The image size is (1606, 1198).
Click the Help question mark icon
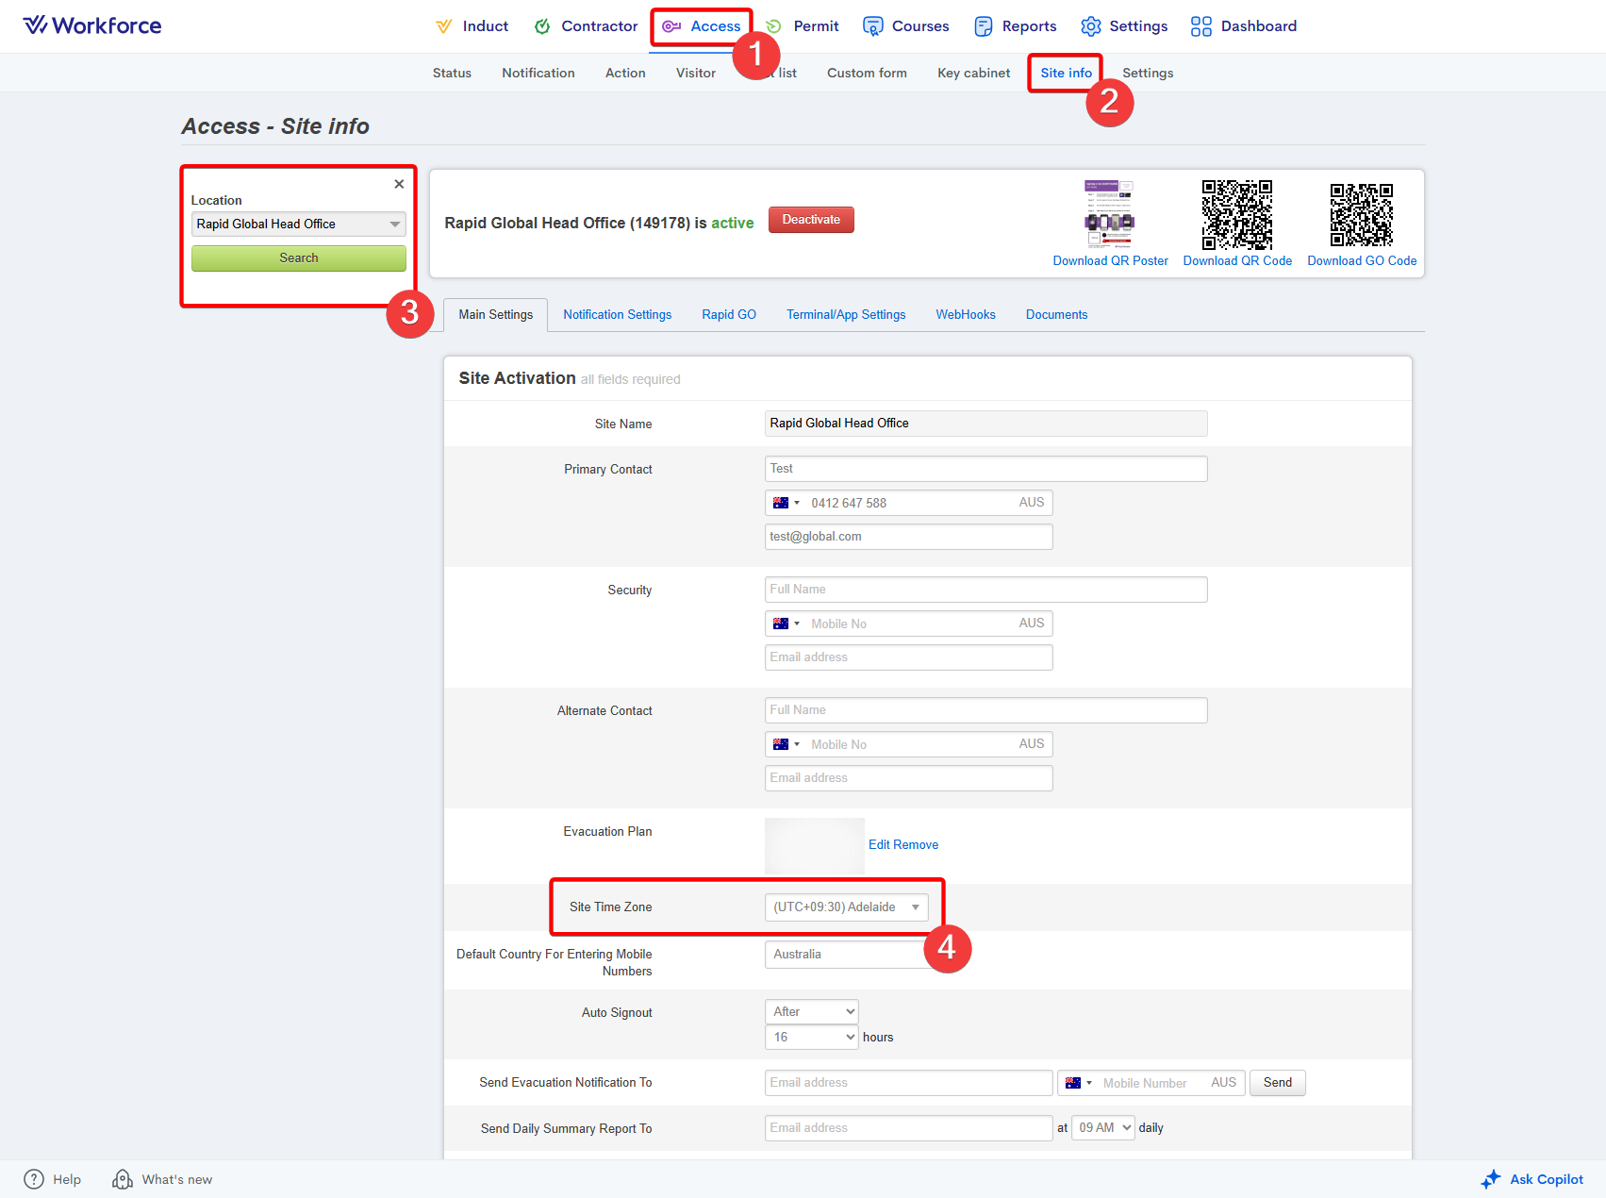(x=34, y=1179)
